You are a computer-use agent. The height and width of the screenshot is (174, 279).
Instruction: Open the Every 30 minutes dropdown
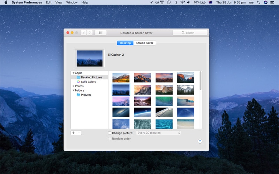tap(159, 133)
